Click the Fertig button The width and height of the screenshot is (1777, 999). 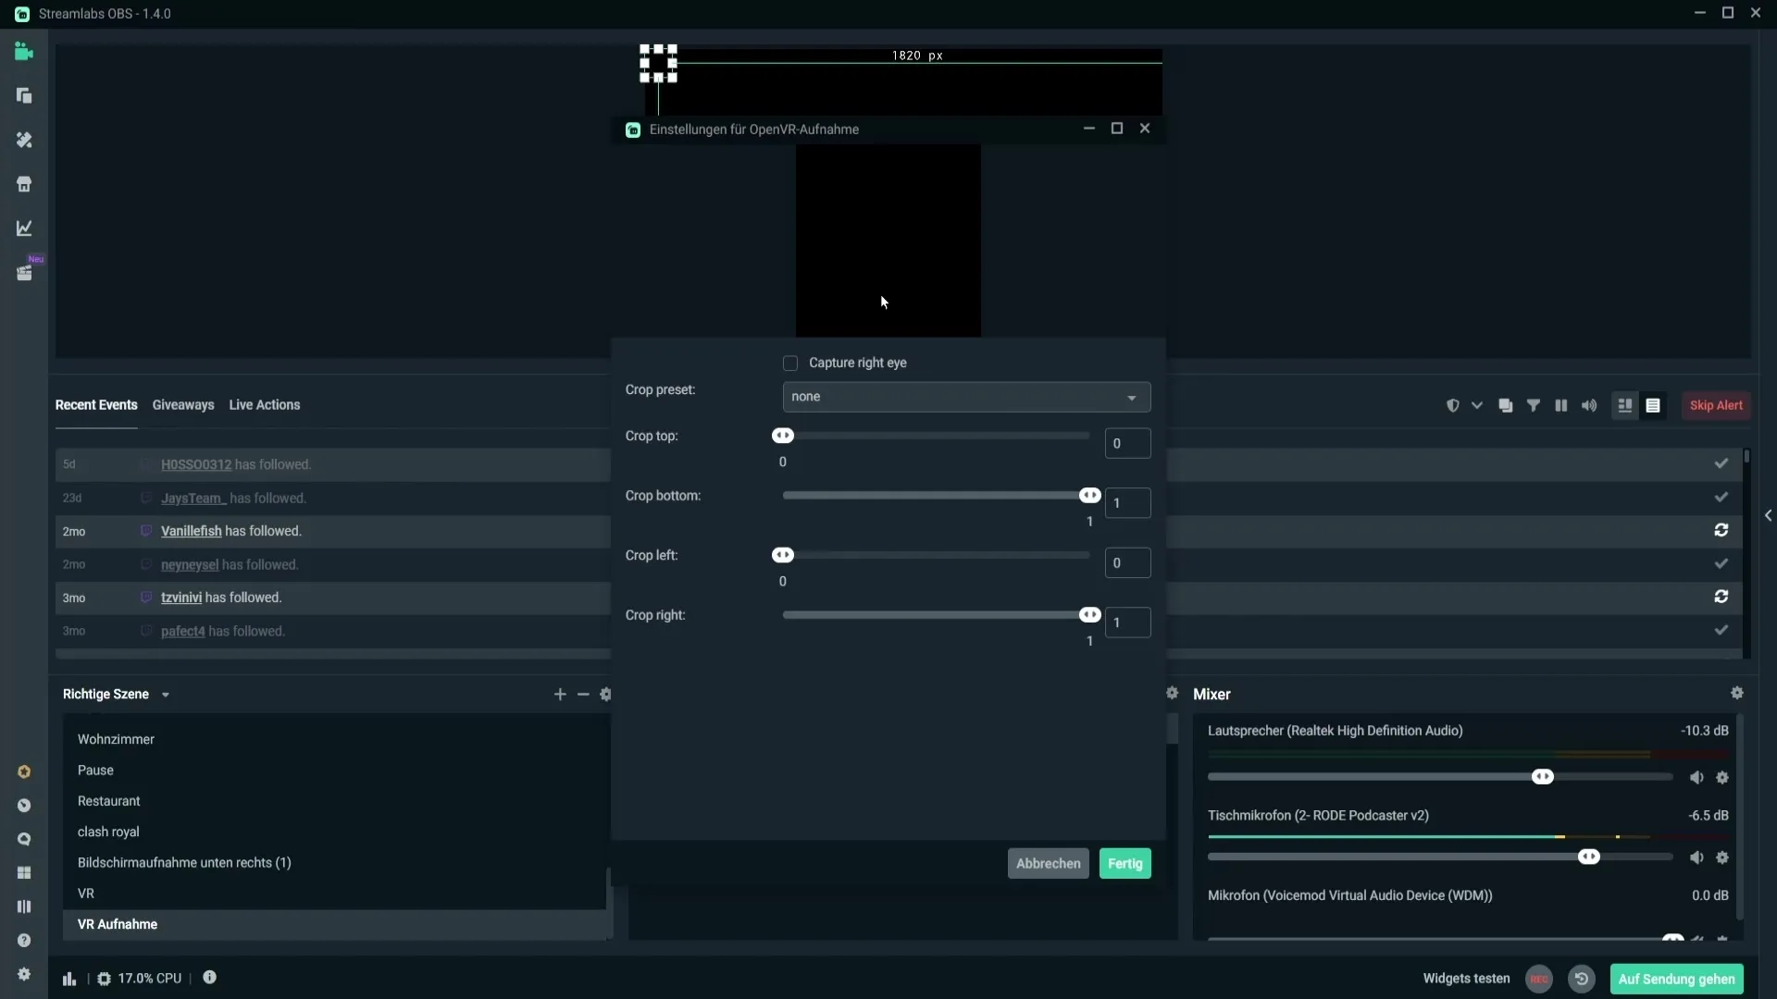pyautogui.click(x=1125, y=863)
